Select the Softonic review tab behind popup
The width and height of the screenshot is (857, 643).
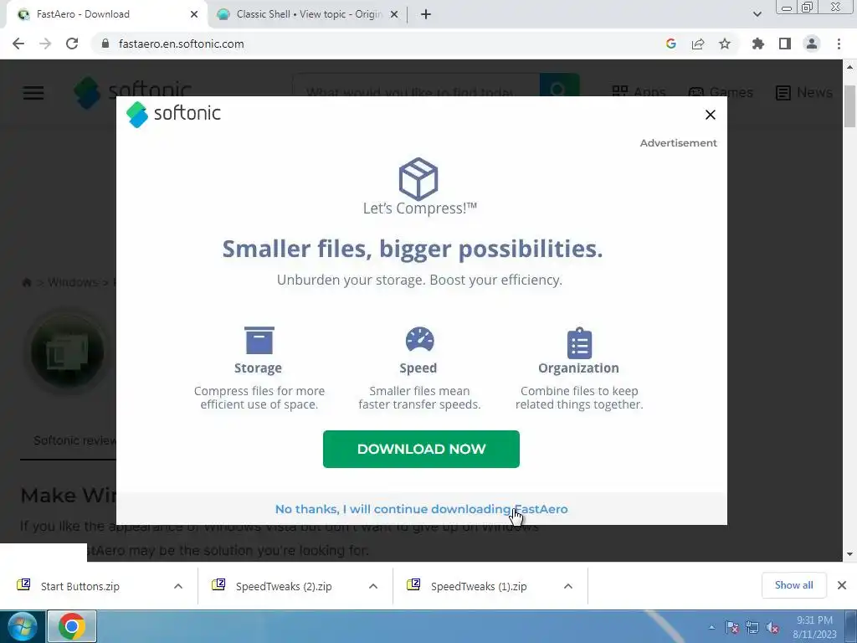coord(74,440)
